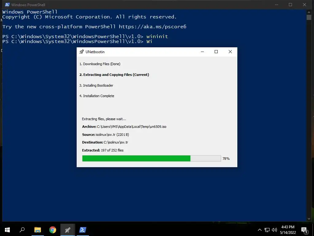Minimize the UNetbootin window
This screenshot has width=314, height=236.
pyautogui.click(x=202, y=52)
